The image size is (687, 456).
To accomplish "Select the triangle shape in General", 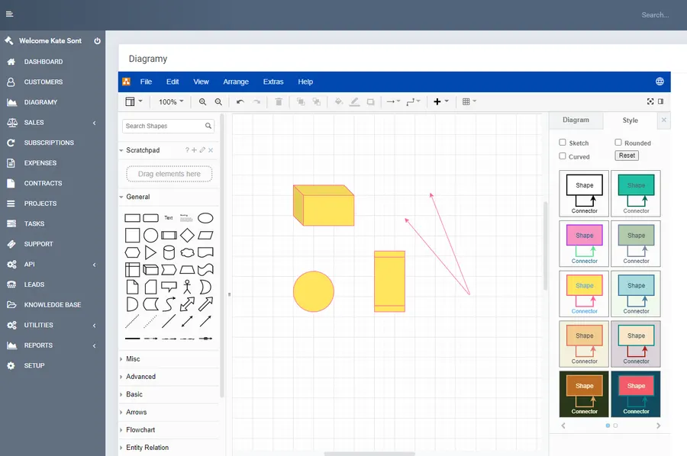I will 150,252.
